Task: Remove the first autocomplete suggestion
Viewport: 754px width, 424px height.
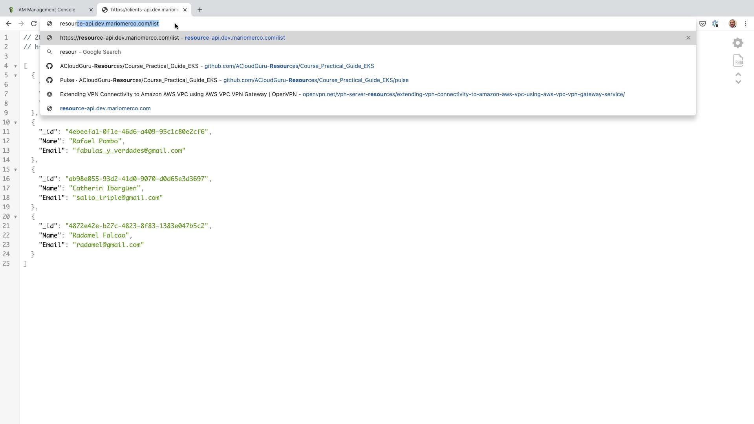Action: click(x=688, y=38)
